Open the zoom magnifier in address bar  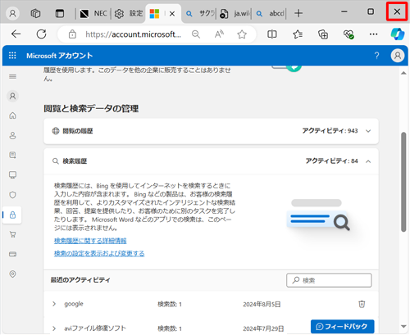point(196,34)
